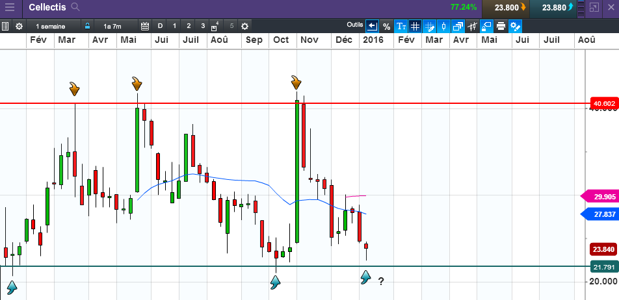Open the list panel icon at the toolbar start
The width and height of the screenshot is (619, 300).
click(5, 27)
